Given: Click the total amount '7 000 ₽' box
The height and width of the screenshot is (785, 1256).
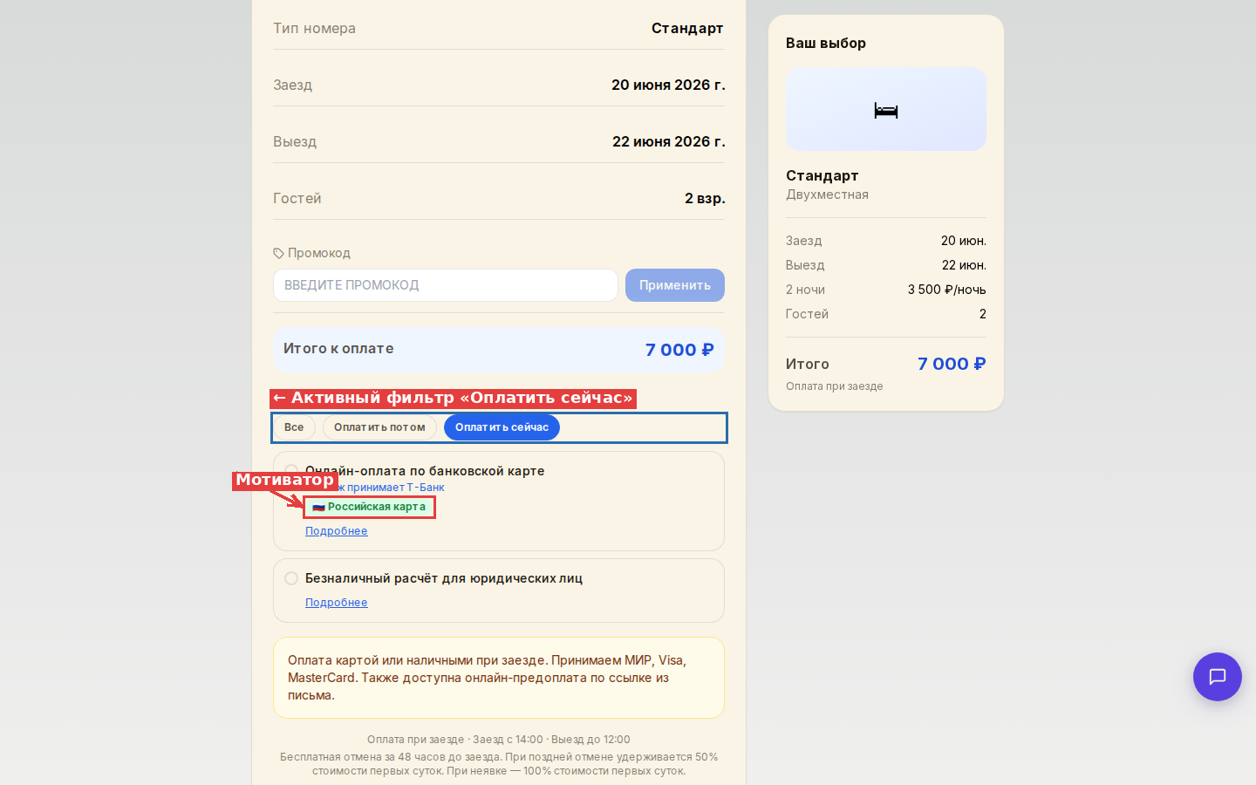Looking at the screenshot, I should (499, 350).
